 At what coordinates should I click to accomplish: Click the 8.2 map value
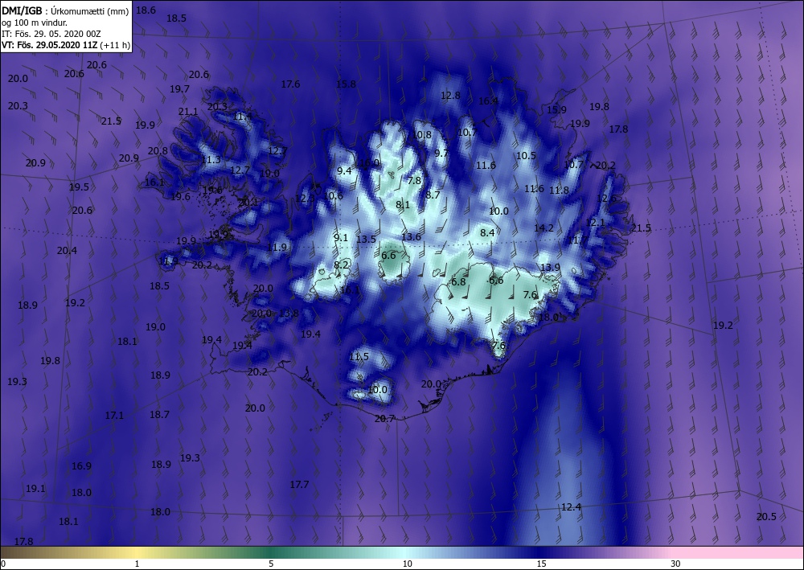tap(342, 265)
